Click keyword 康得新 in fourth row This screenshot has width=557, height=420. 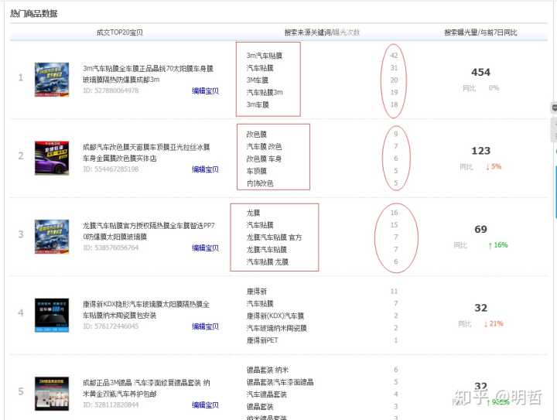257,291
